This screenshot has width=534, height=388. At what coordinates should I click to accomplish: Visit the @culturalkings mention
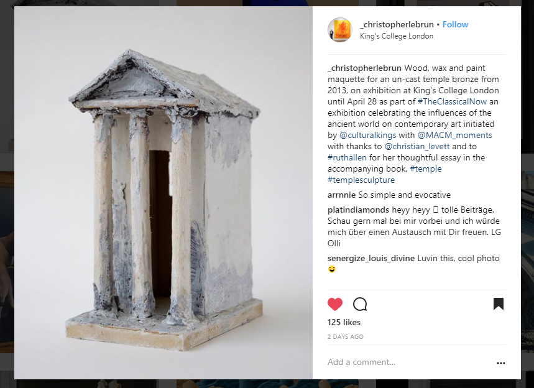point(368,135)
